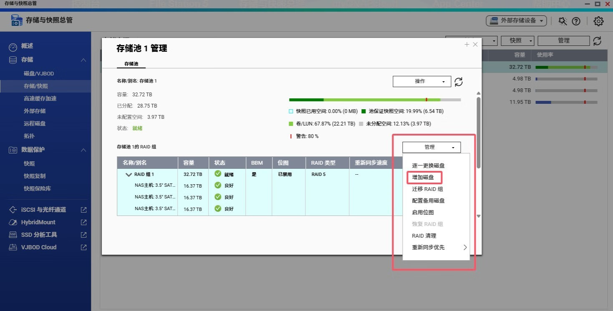Click the HybridMount sidebar icon
The width and height of the screenshot is (613, 311).
pos(13,222)
